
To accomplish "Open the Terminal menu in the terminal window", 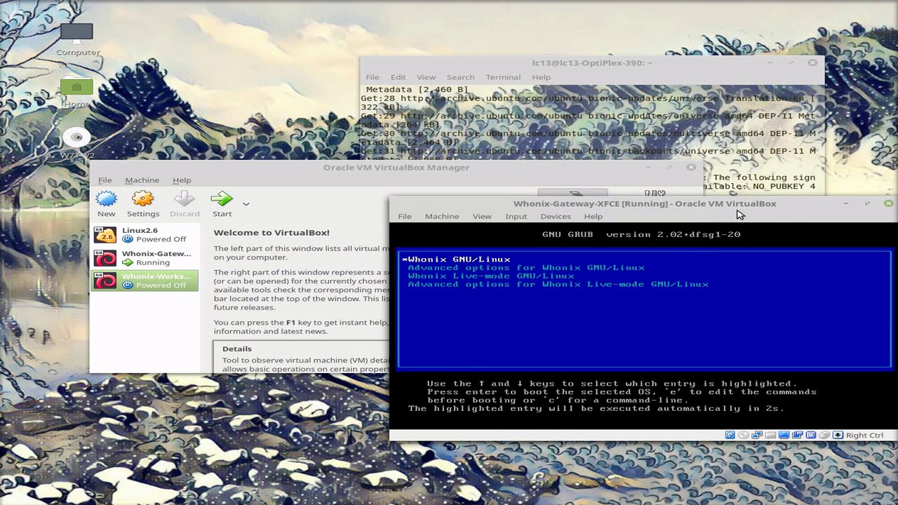I will coord(503,77).
